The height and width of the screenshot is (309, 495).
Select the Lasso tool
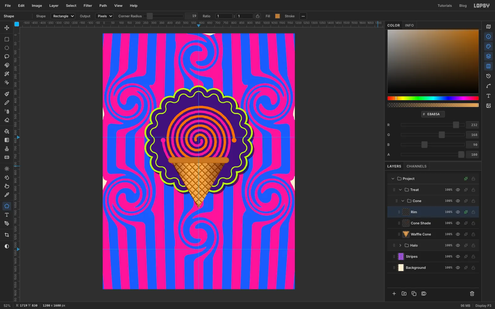click(7, 57)
